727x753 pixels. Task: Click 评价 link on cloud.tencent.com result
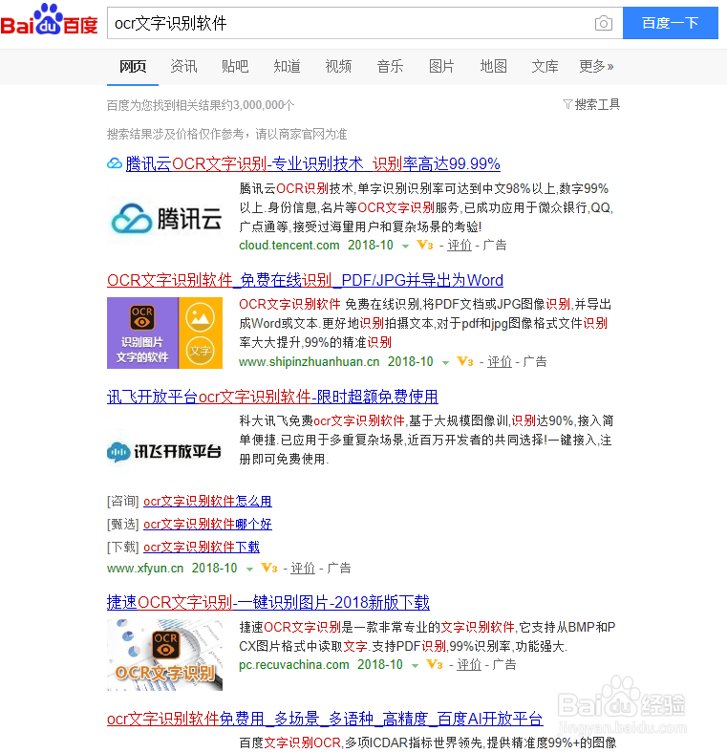[460, 246]
